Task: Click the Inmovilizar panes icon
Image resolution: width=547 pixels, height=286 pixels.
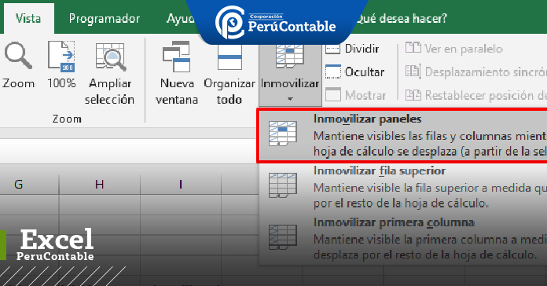Action: (289, 57)
